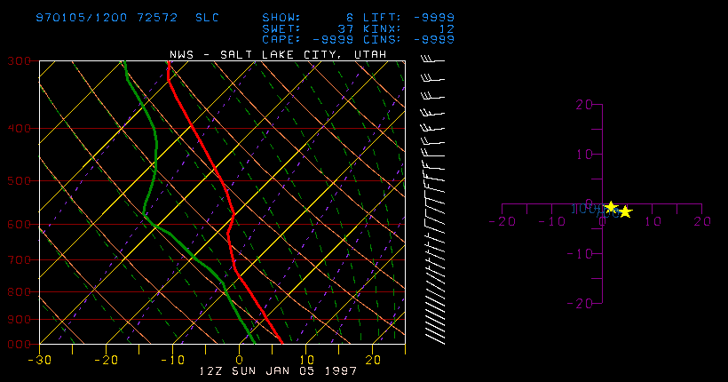This screenshot has width=728, height=382.
Task: Select the hodograph vertical-axis "10" label
Action: [x=584, y=155]
